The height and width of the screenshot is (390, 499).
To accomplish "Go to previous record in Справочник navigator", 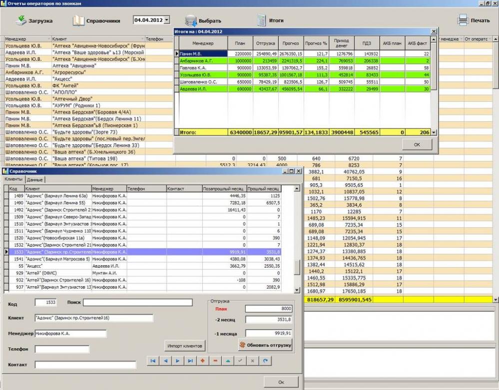I will click(x=165, y=361).
